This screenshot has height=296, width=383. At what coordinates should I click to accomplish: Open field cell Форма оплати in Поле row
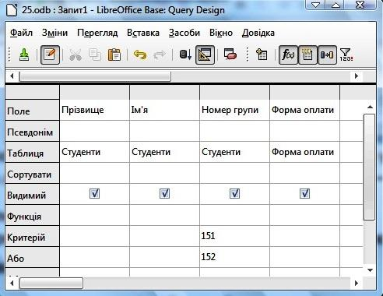[304, 110]
